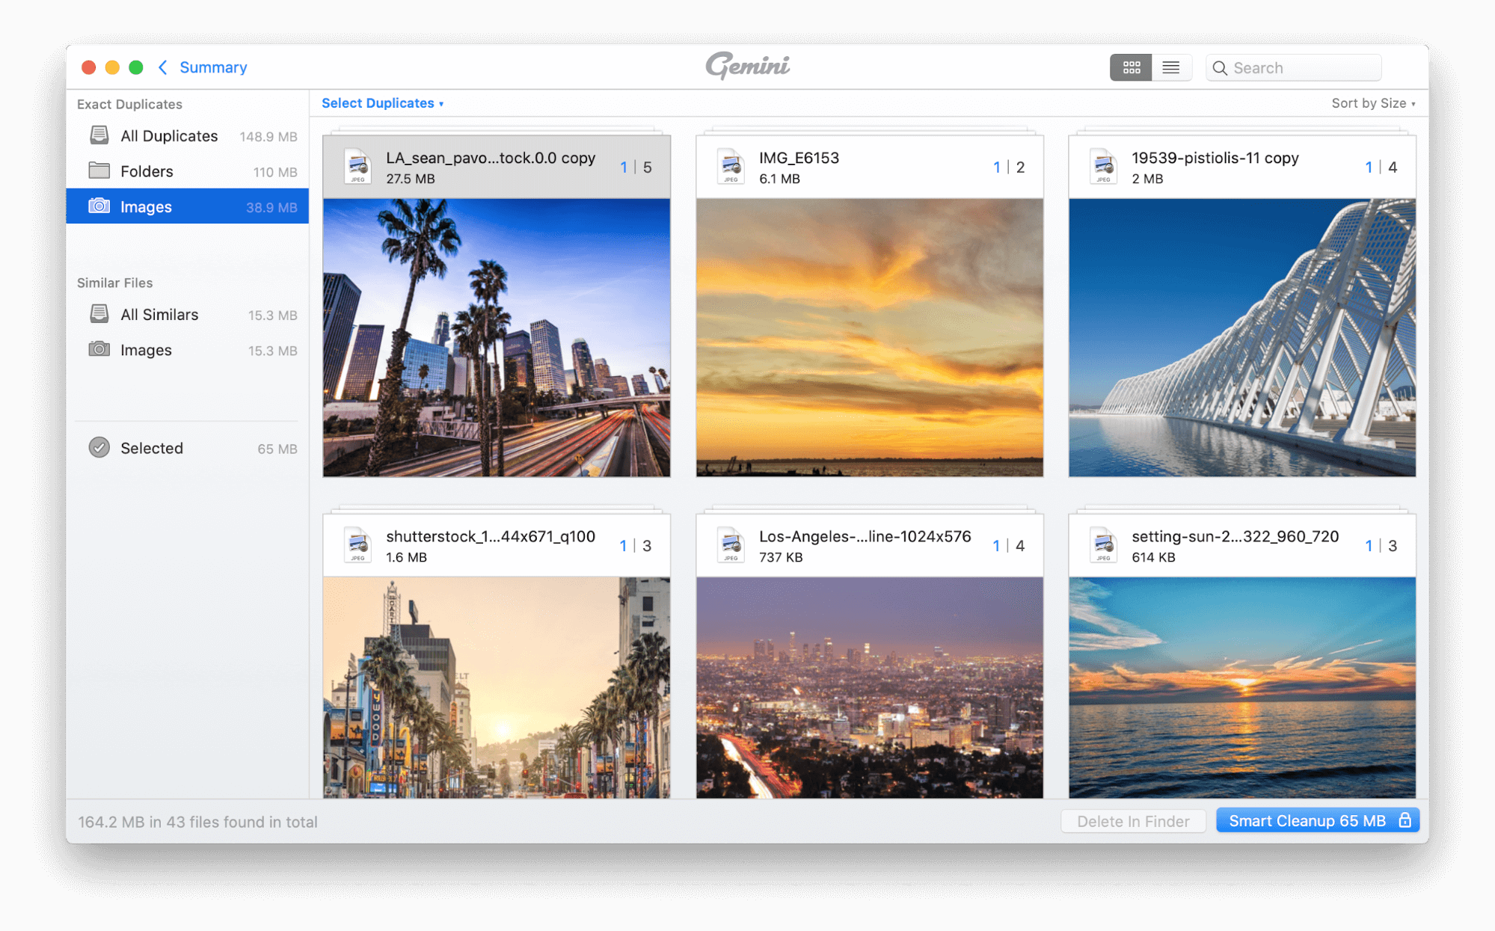Click the All Similars icon in sidebar
The width and height of the screenshot is (1495, 931).
coord(101,314)
